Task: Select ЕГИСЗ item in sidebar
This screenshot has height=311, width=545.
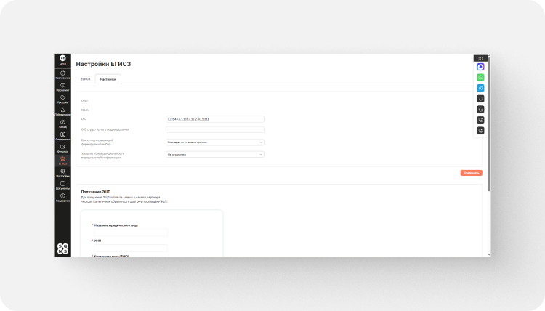Action: tap(62, 161)
